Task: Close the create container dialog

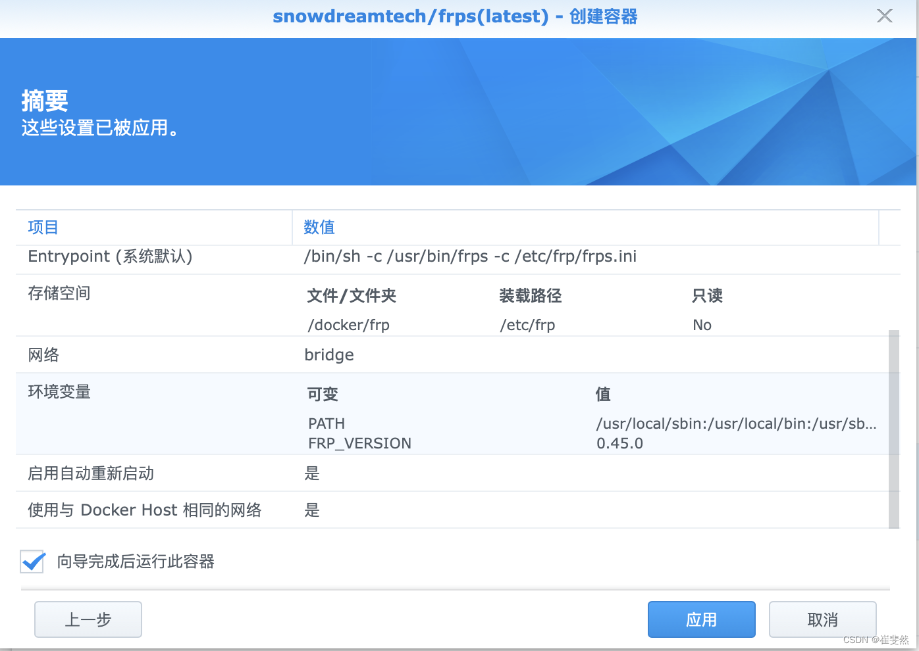Action: 885,16
